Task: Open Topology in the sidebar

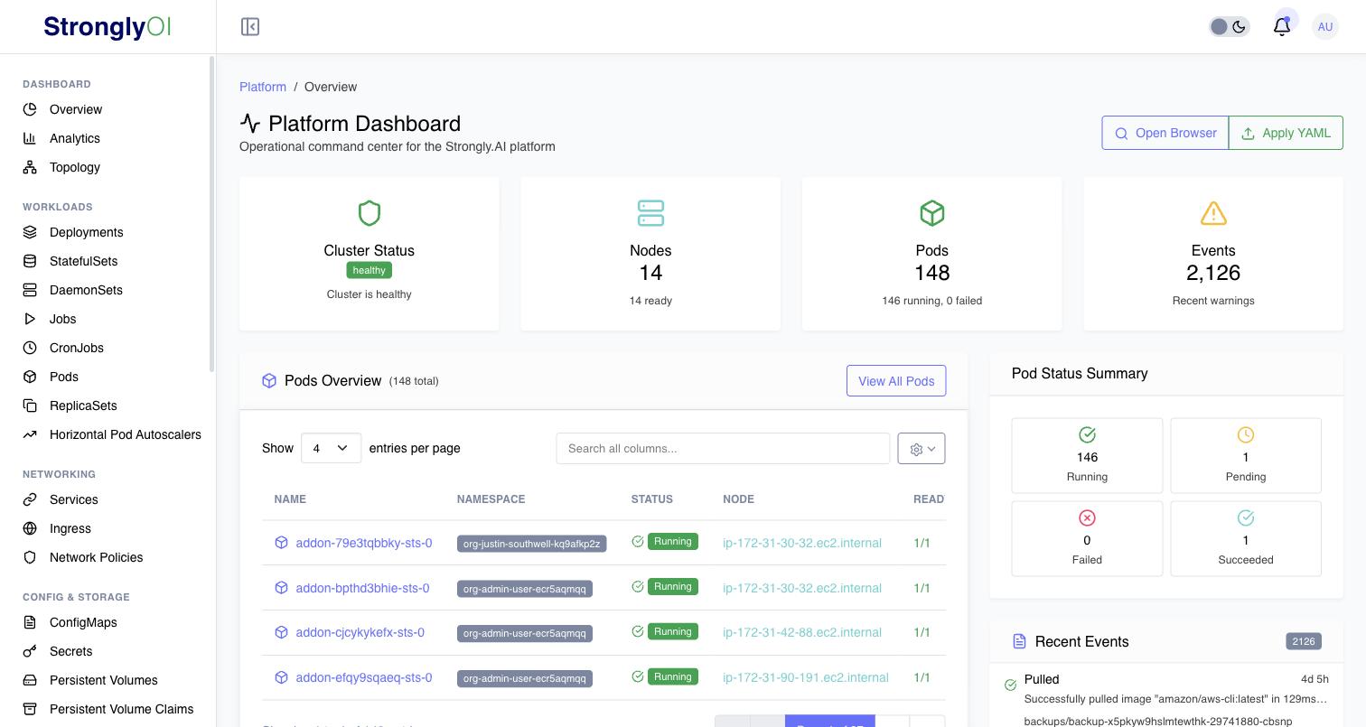Action: (x=75, y=167)
